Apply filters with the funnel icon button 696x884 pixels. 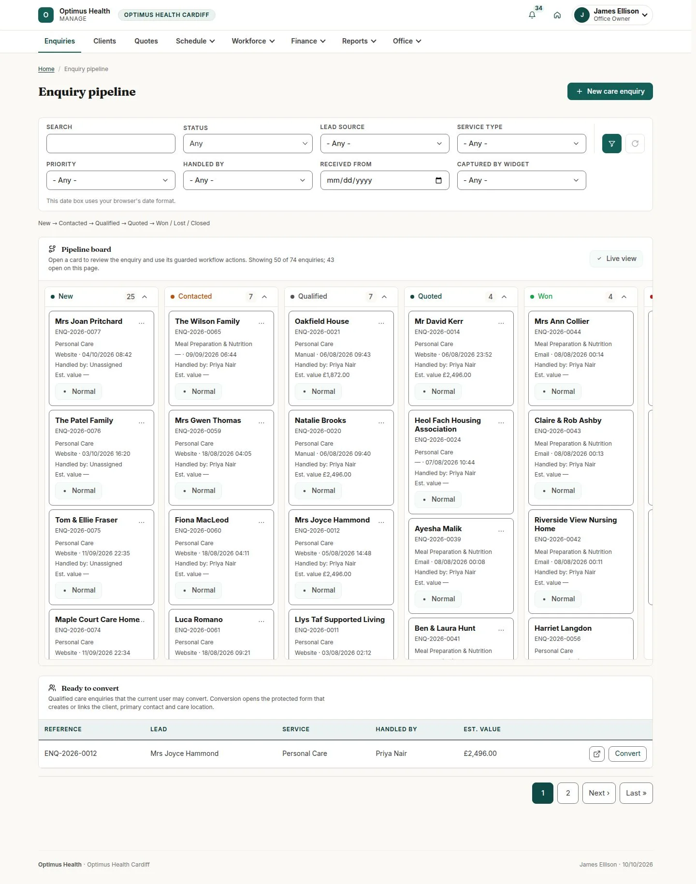[x=612, y=144]
